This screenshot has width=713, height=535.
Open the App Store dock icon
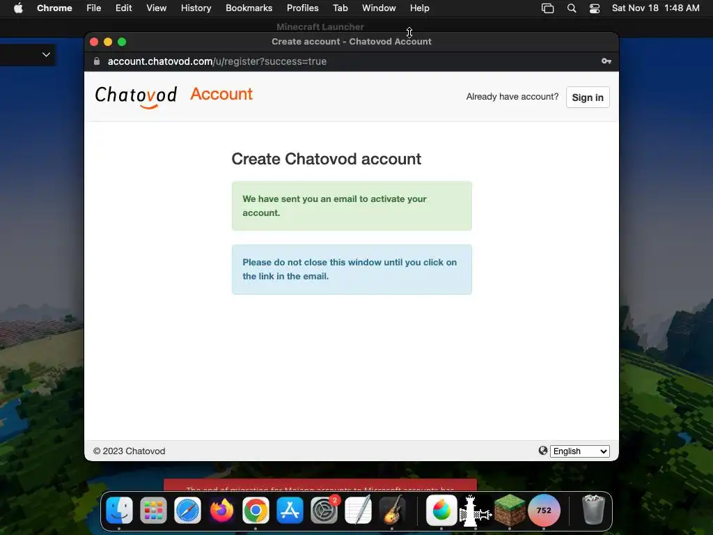tap(290, 510)
